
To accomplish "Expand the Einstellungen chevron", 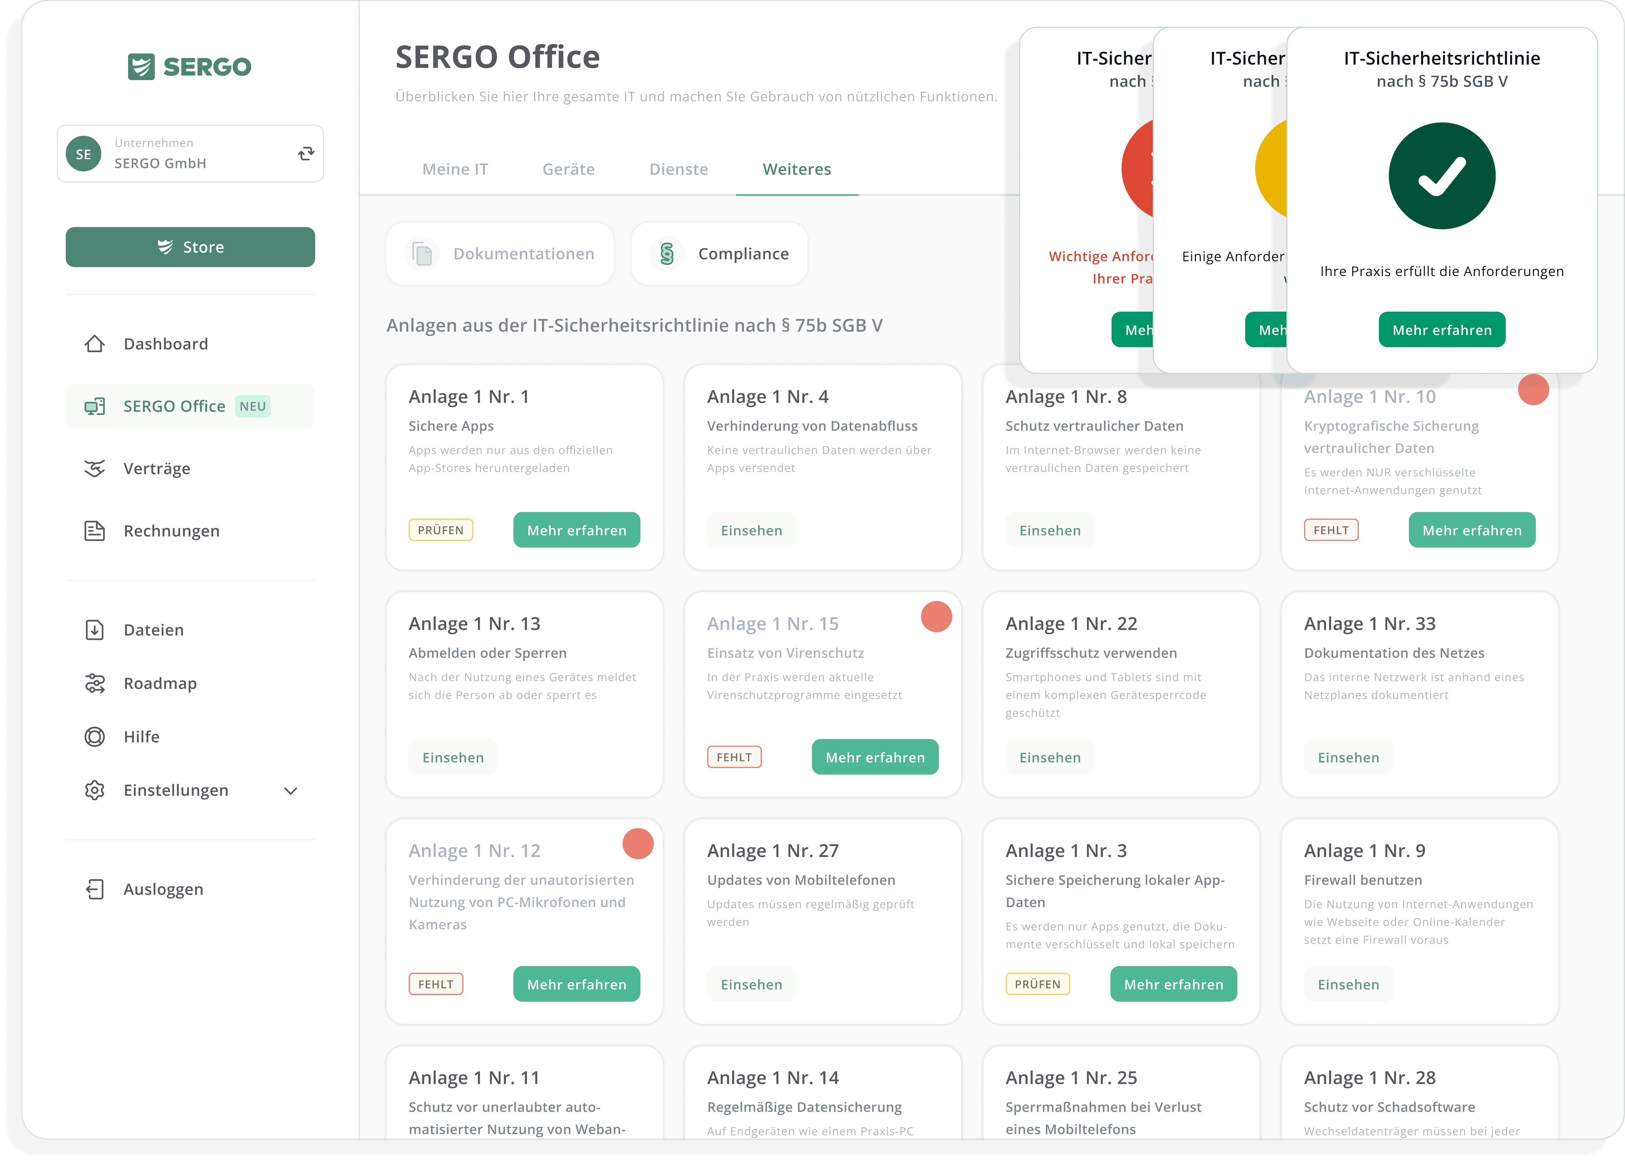I will (291, 791).
